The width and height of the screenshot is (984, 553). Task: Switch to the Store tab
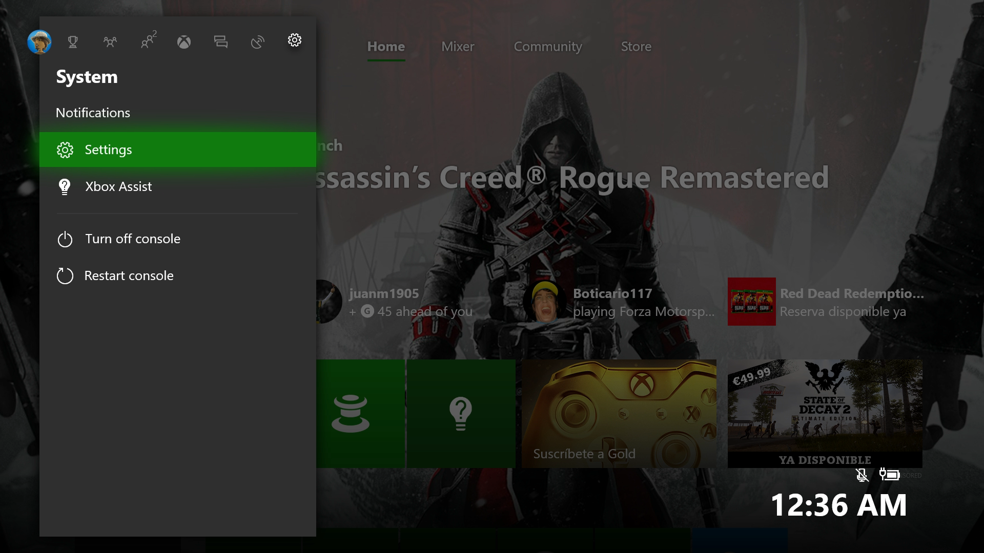(636, 47)
